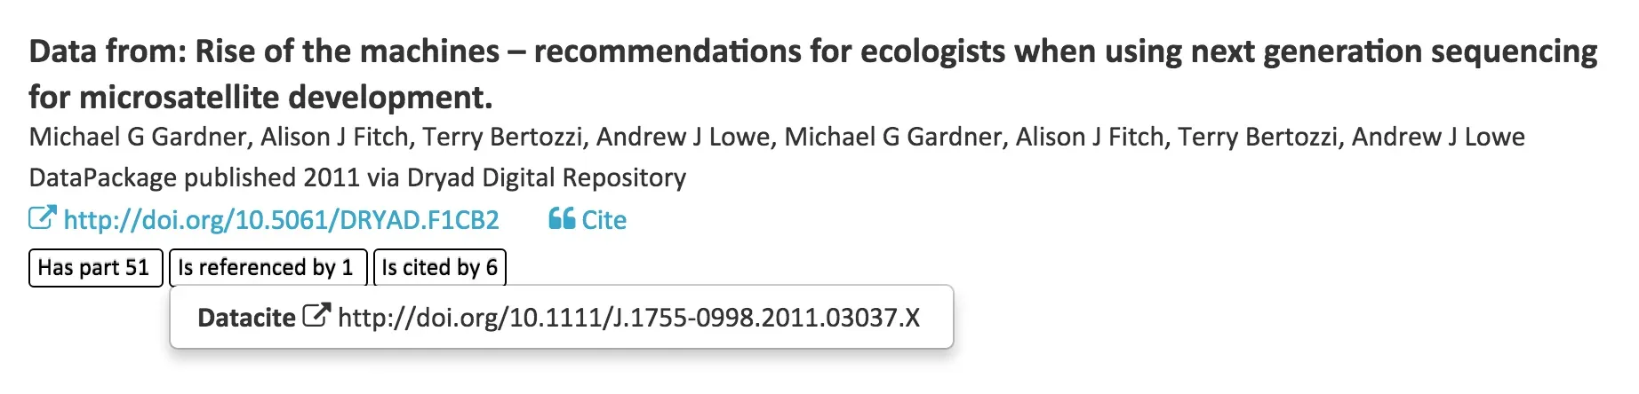Select the first-listed Terry Bertozzi author name
This screenshot has height=394, width=1639.
(x=501, y=137)
